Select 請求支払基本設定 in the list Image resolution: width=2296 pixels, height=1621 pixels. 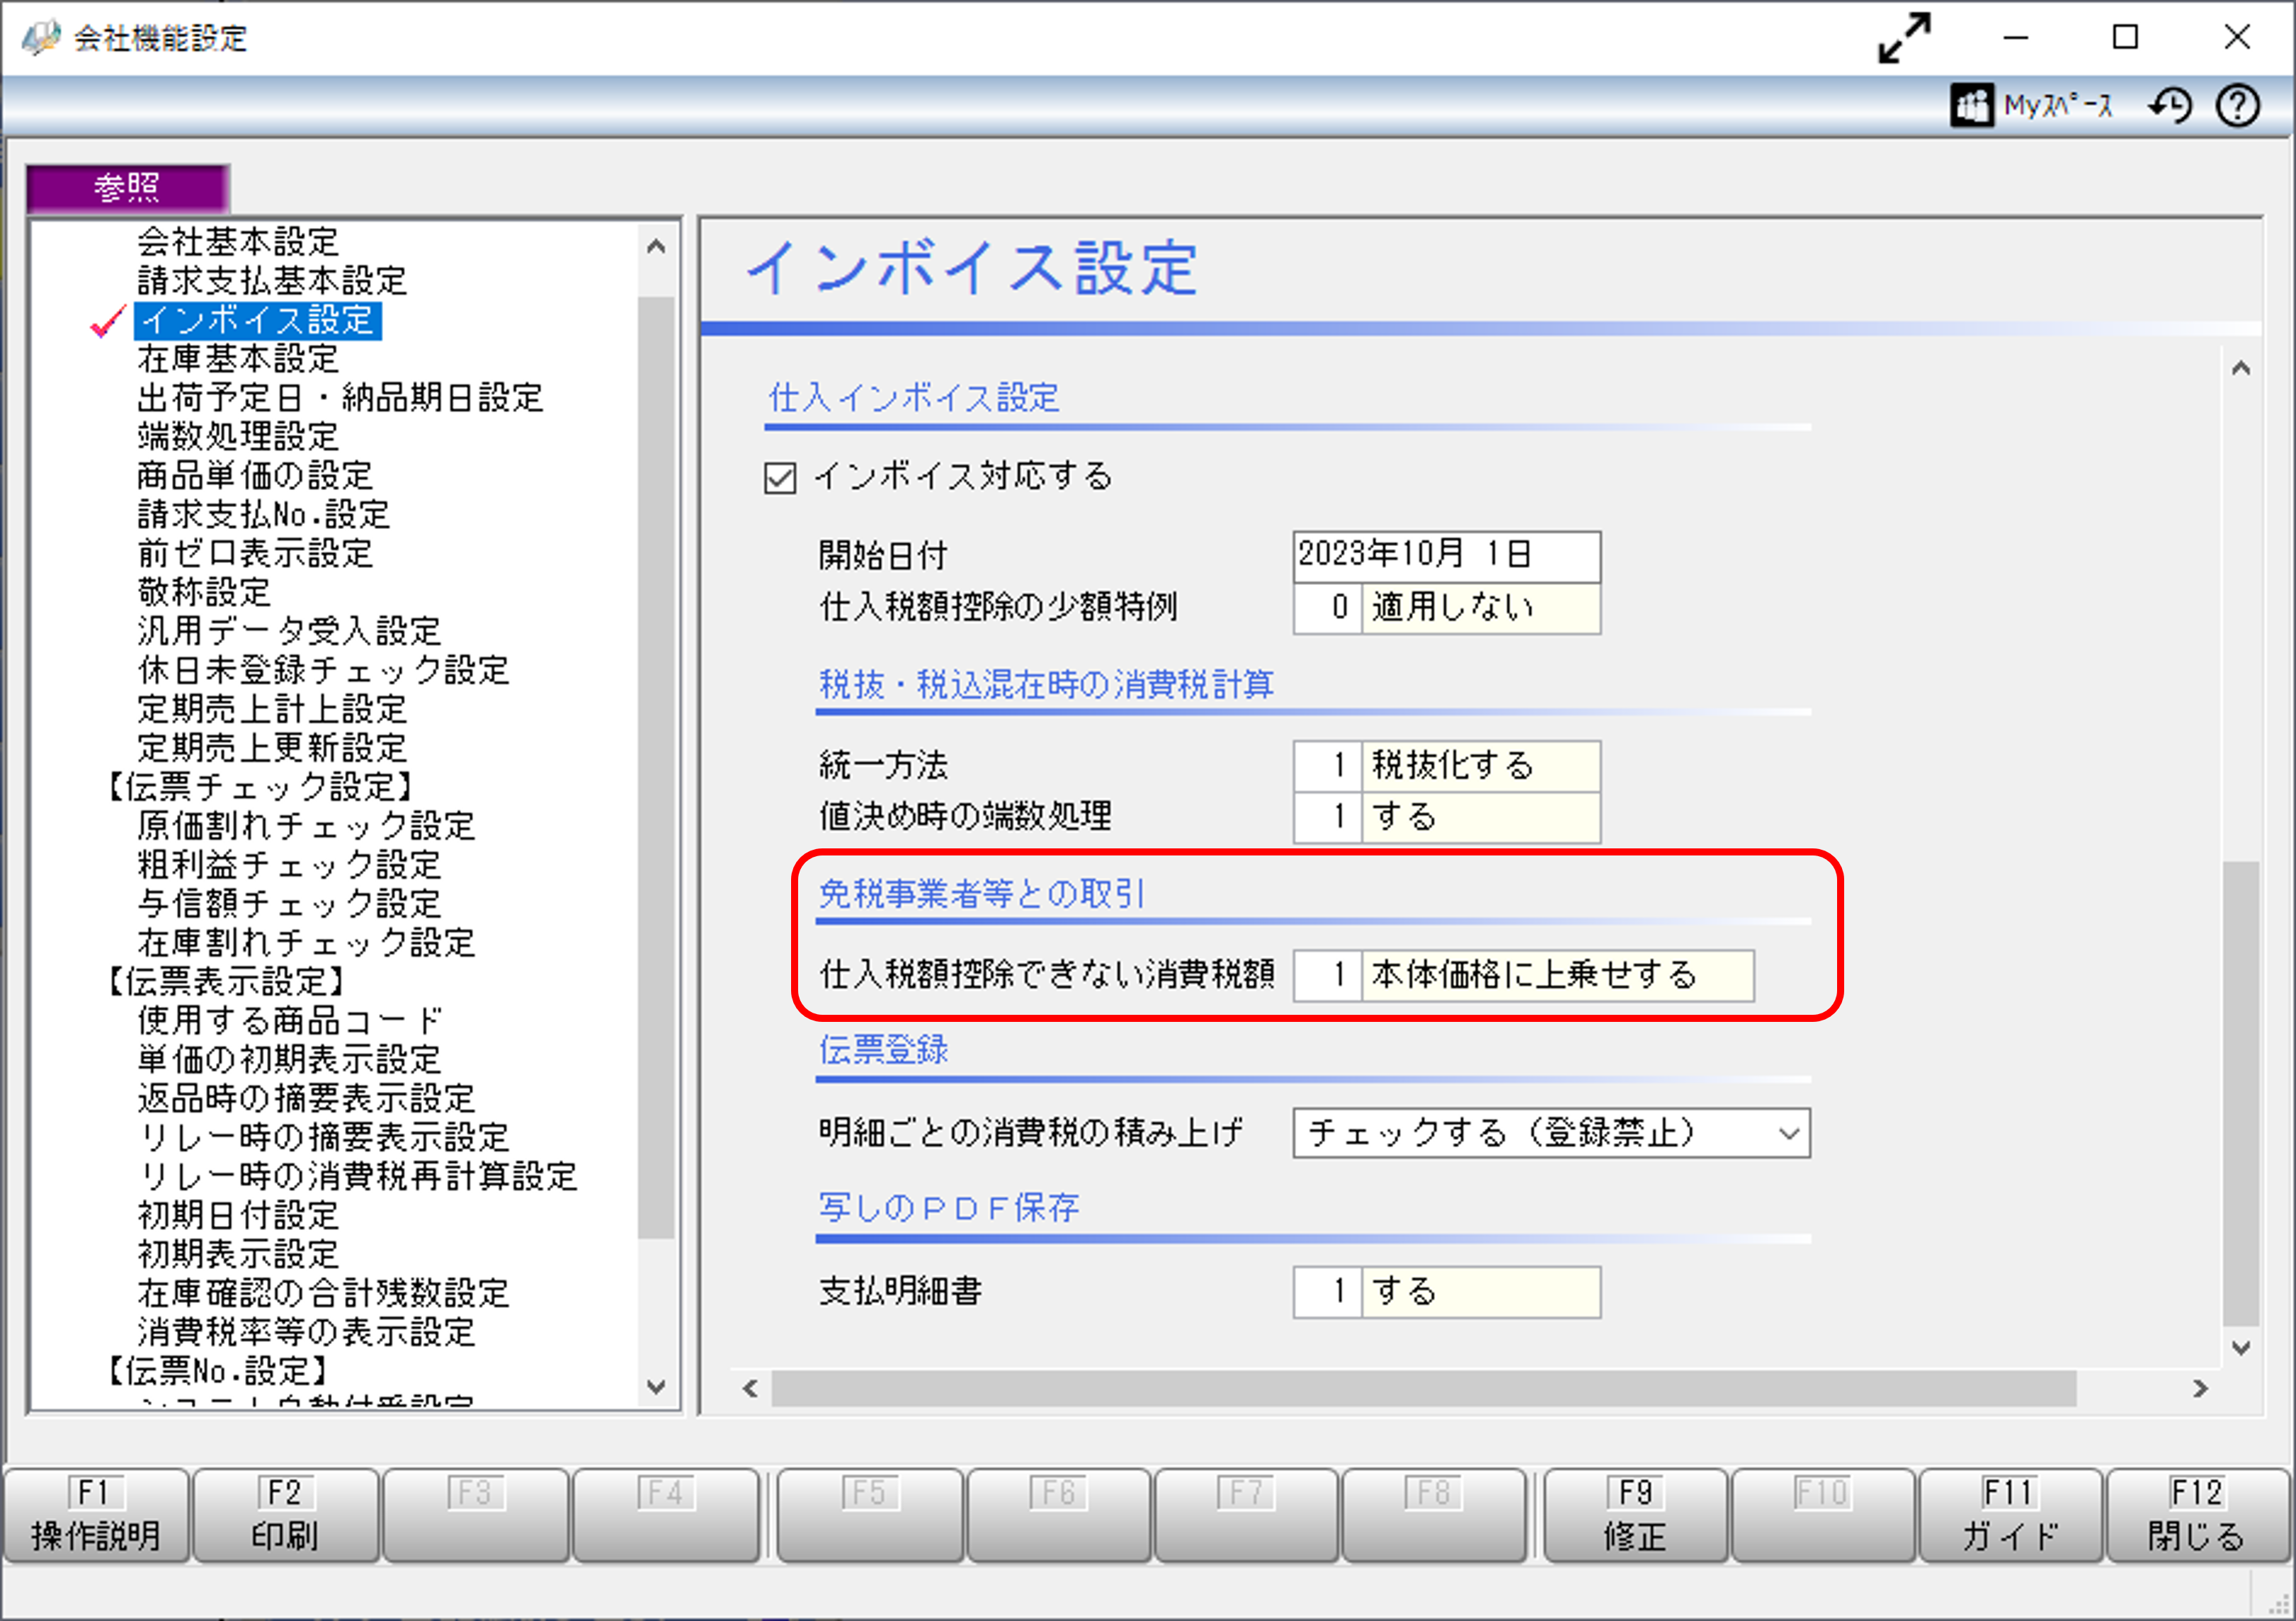coord(272,280)
